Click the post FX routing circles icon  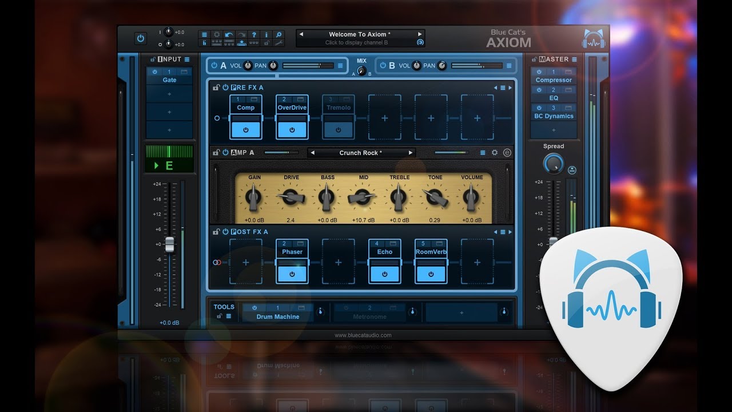click(217, 262)
